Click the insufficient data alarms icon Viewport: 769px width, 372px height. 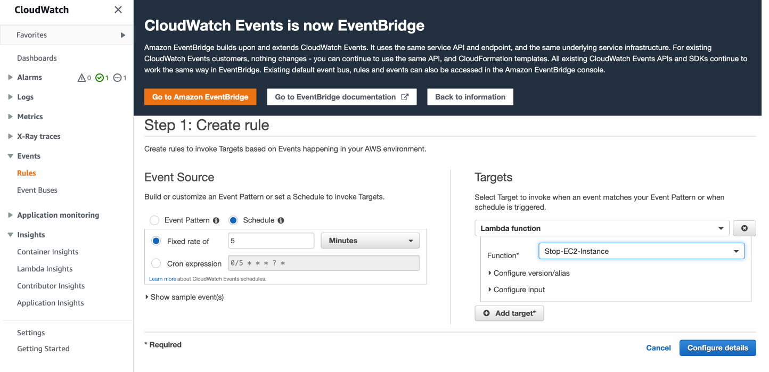tap(117, 78)
